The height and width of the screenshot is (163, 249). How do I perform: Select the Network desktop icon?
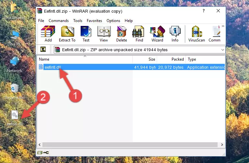(x=15, y=65)
